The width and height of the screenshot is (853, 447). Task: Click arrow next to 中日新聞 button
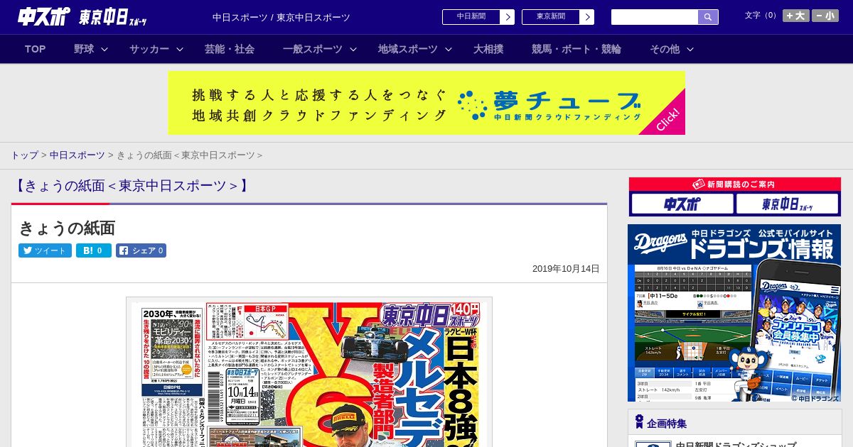coord(507,17)
